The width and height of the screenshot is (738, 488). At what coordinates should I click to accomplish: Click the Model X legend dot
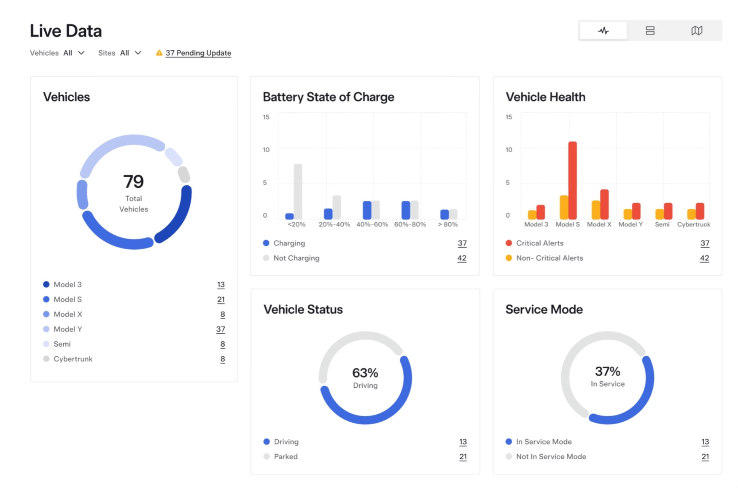(x=46, y=314)
